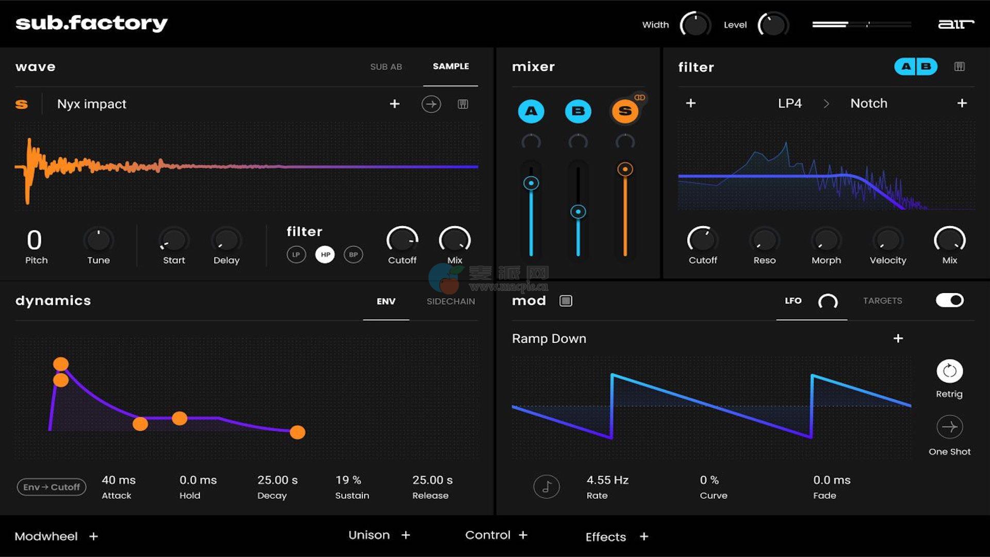Click the keyboard icon in filter panel header
Screen dimensions: 990x557
(959, 67)
